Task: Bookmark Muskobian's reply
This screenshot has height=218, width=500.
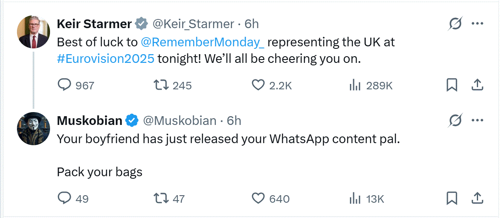Action: click(x=452, y=199)
